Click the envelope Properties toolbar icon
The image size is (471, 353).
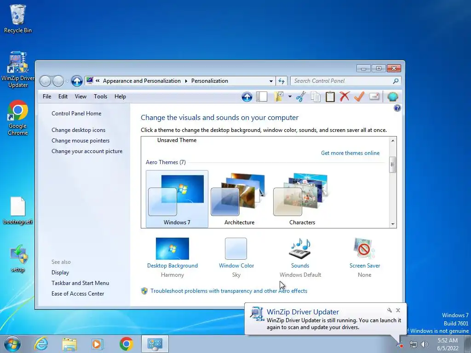(374, 97)
